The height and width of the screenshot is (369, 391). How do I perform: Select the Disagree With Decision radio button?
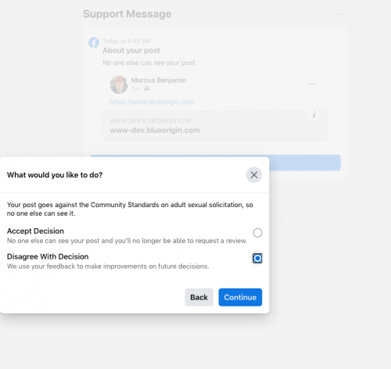coord(257,258)
